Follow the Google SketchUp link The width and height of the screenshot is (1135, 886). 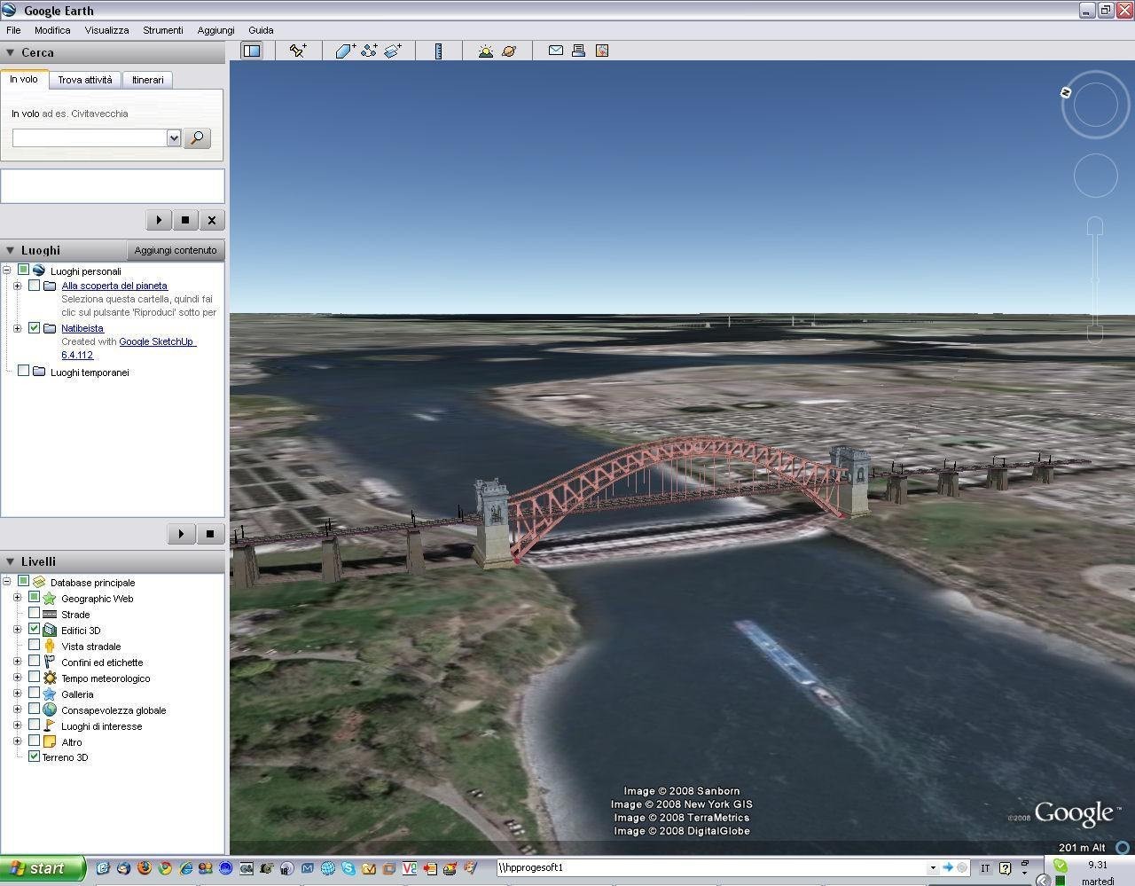(x=156, y=341)
